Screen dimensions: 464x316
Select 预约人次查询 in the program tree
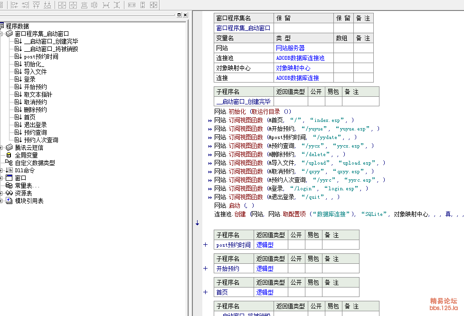41,140
